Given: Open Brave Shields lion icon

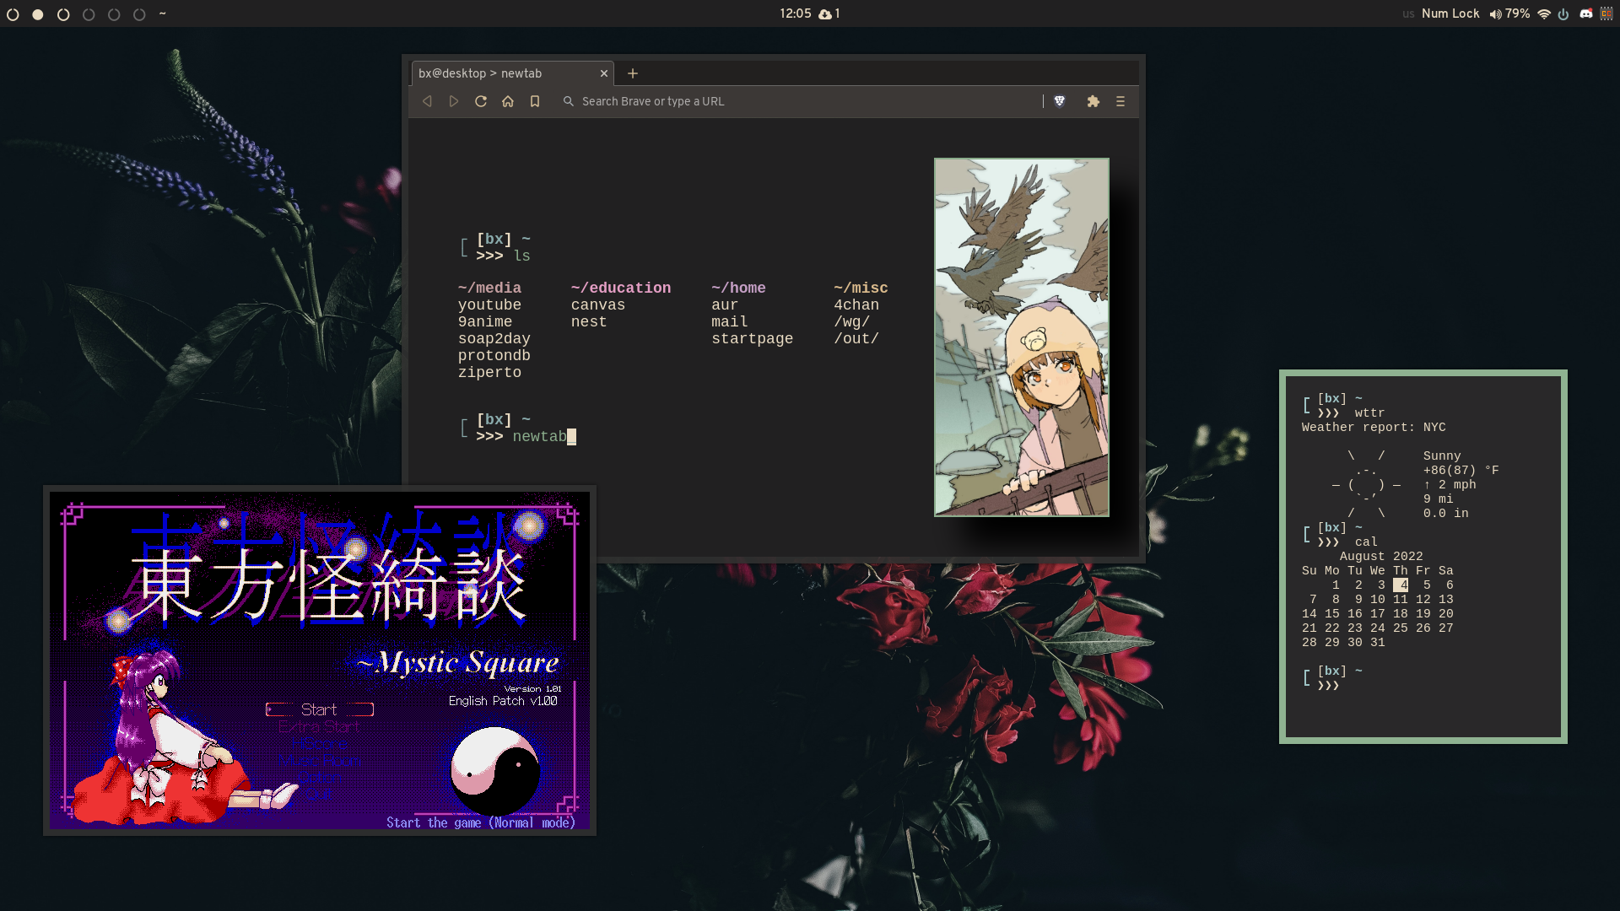Looking at the screenshot, I should point(1060,101).
